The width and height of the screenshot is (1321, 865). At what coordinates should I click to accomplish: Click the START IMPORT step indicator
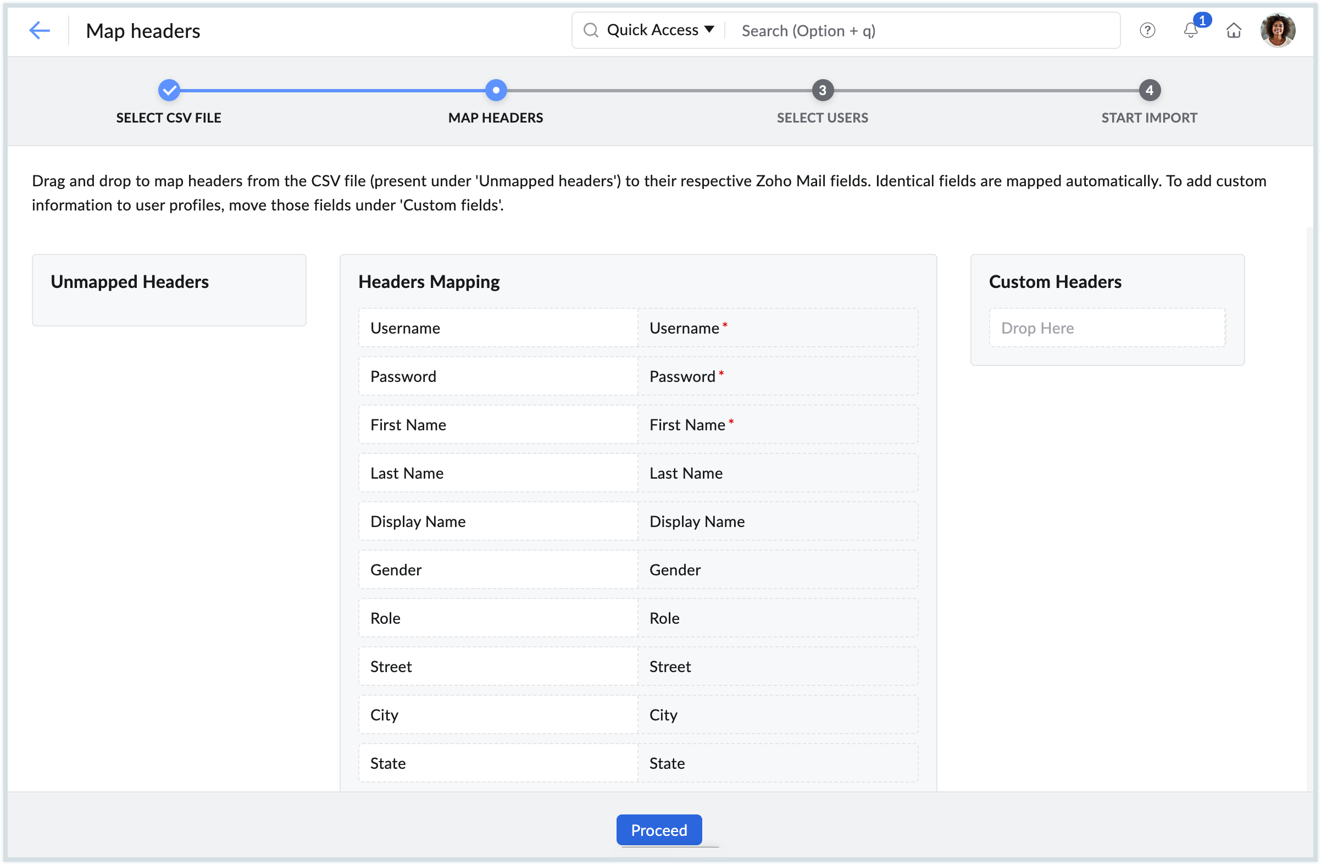click(1149, 90)
